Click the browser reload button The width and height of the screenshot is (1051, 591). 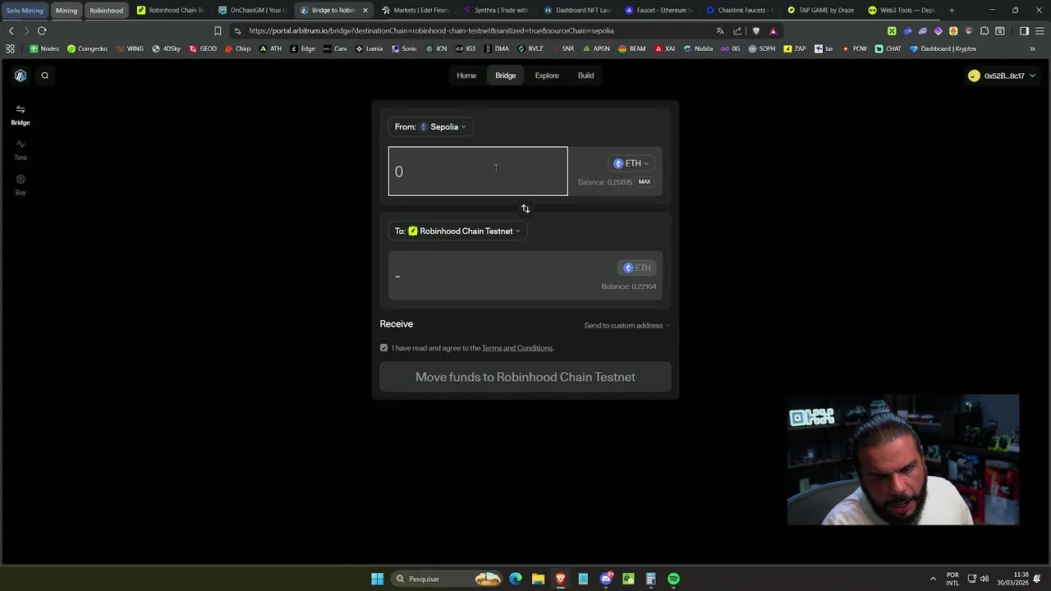(x=42, y=30)
